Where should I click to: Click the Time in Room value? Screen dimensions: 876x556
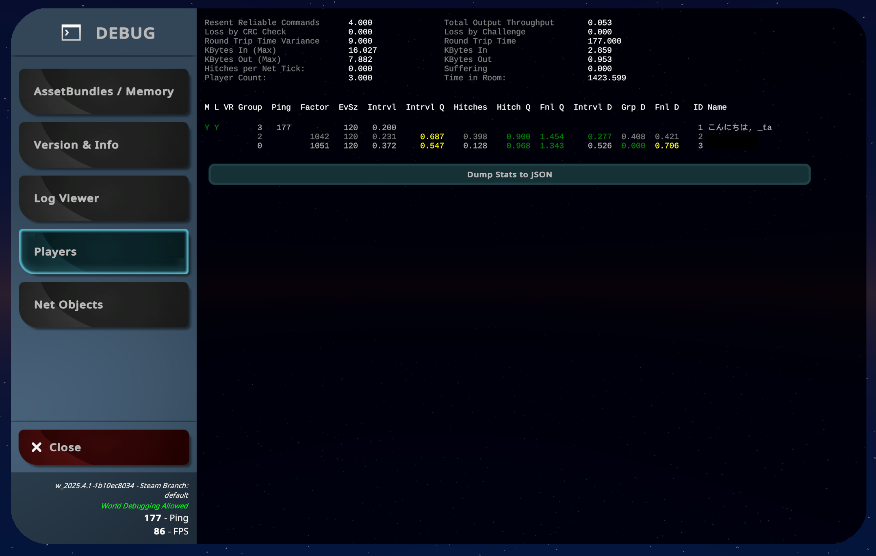point(607,78)
